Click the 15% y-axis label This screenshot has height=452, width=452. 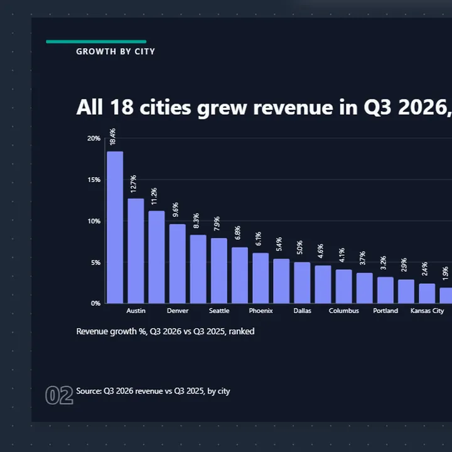tap(94, 180)
